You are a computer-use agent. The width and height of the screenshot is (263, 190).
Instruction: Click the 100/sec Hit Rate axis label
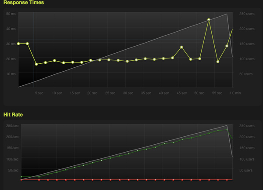(x=12, y=159)
